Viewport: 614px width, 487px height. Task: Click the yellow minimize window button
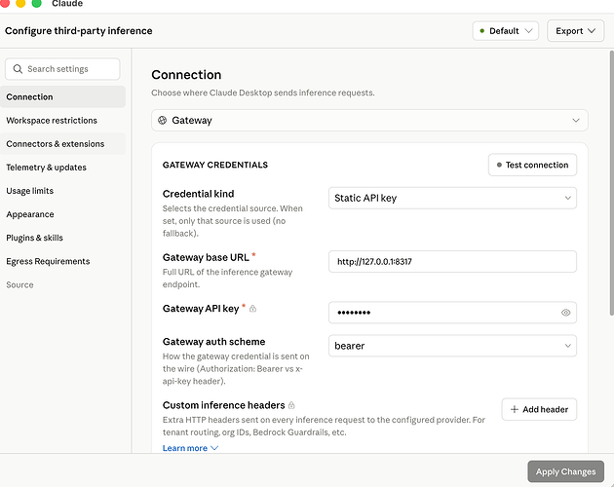[20, 3]
